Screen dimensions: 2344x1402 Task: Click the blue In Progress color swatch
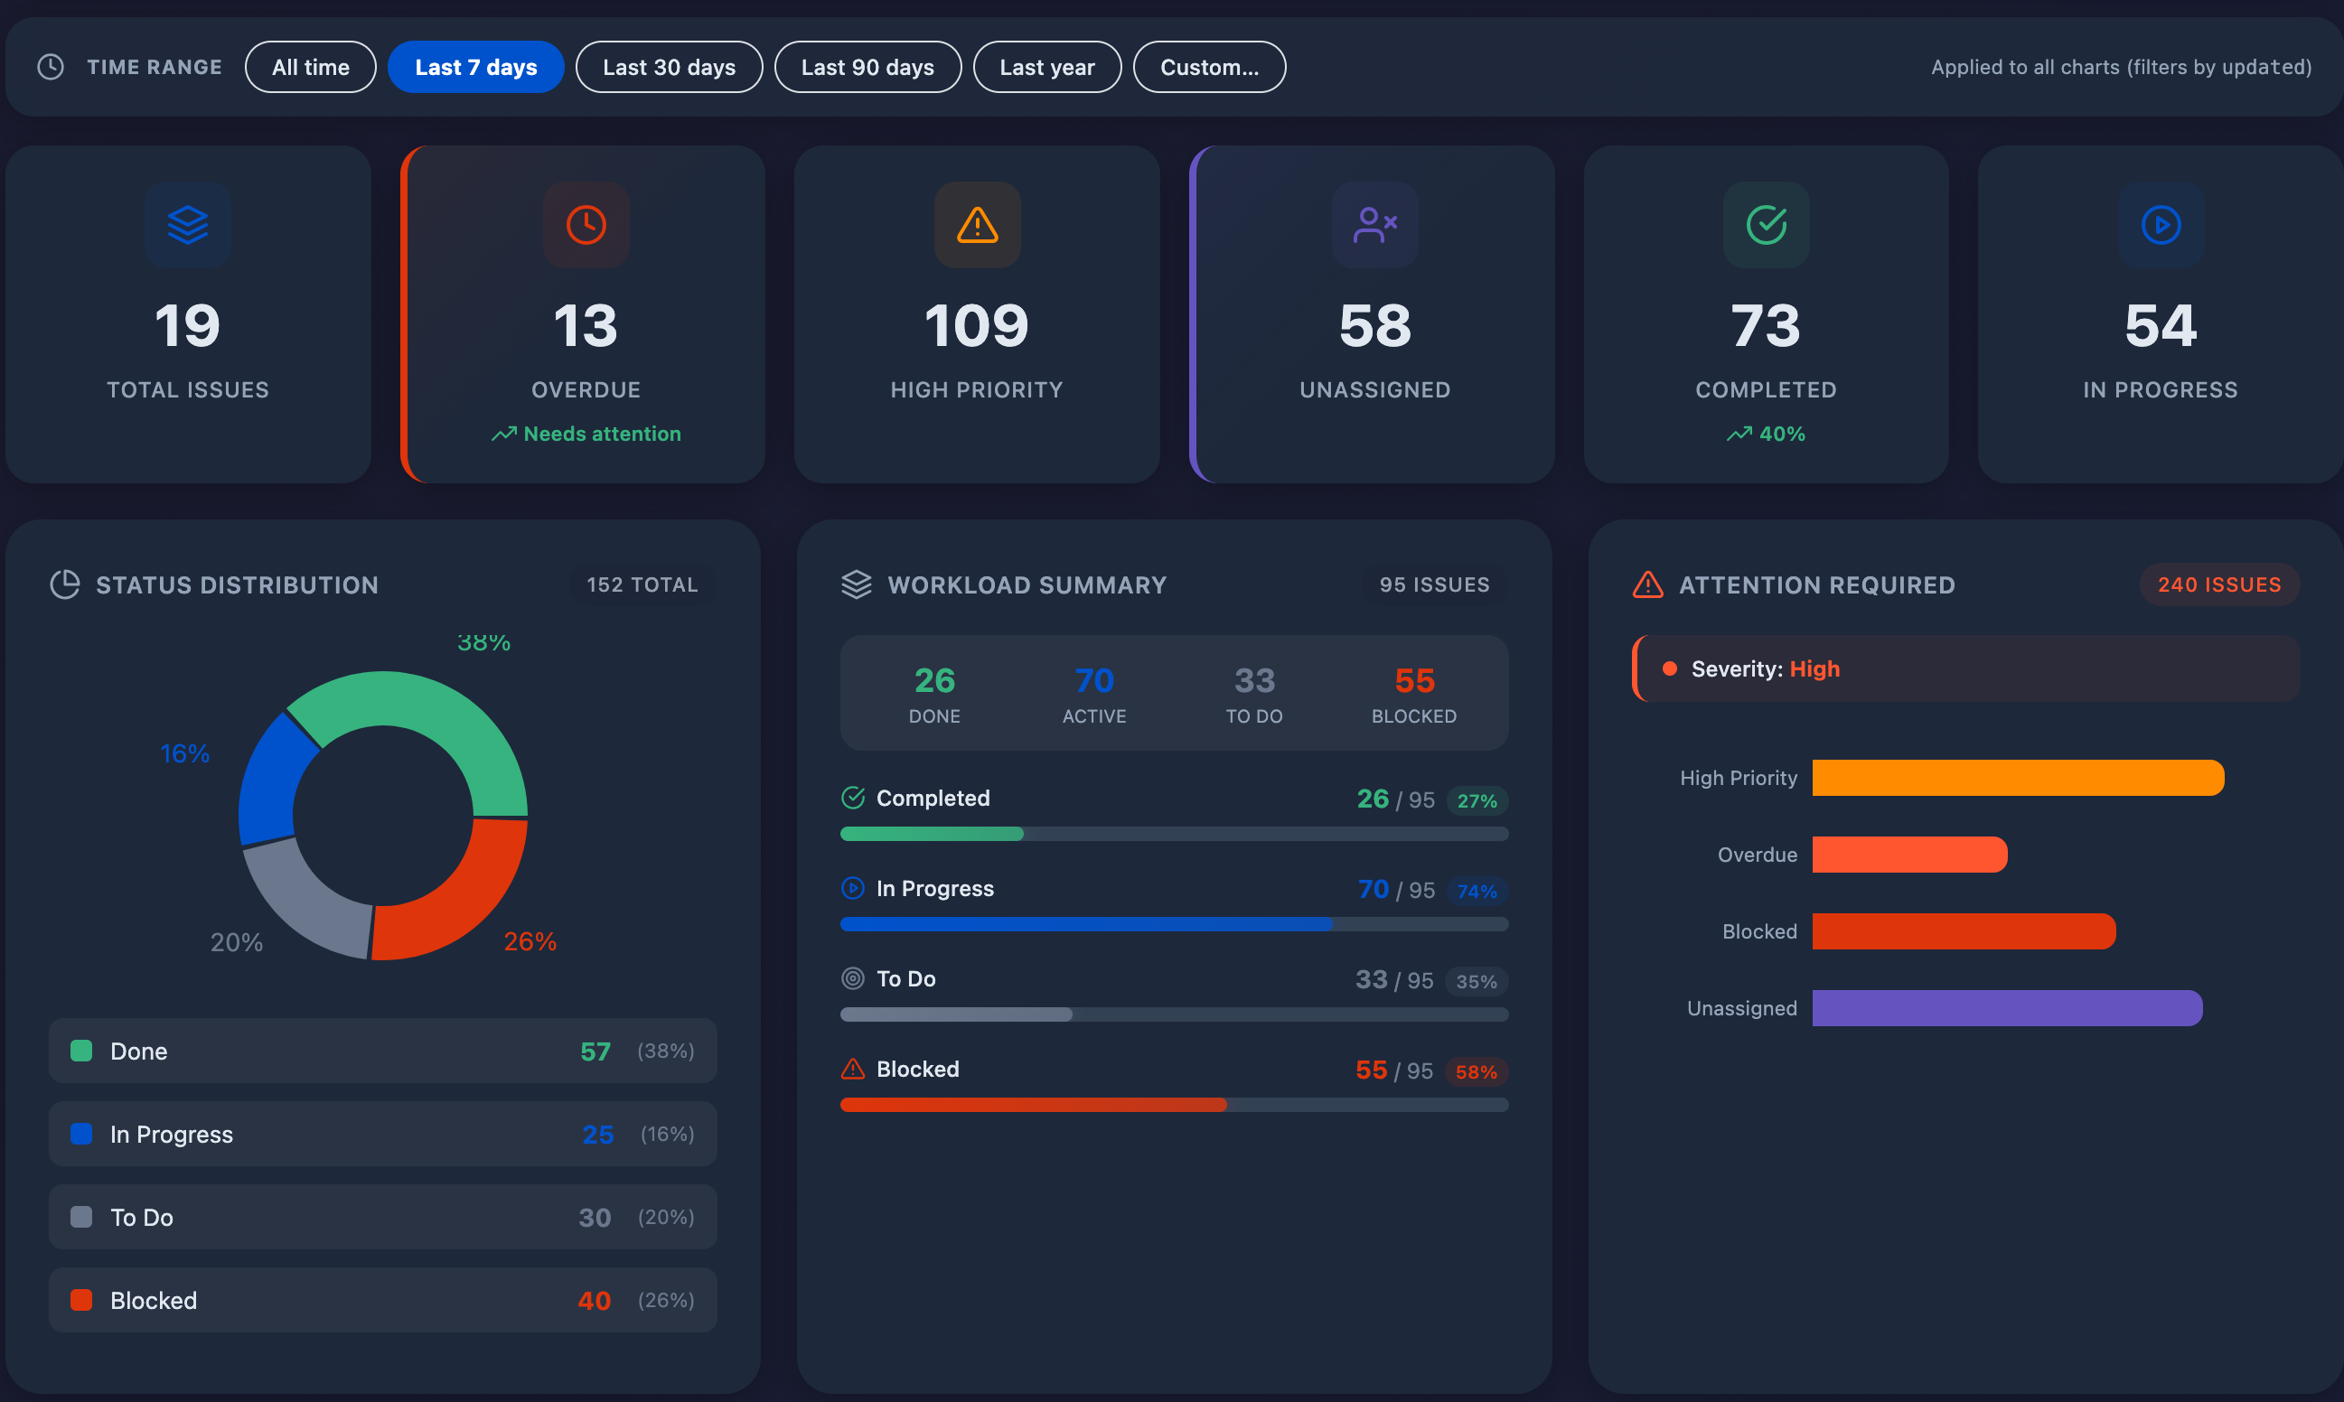tap(81, 1134)
